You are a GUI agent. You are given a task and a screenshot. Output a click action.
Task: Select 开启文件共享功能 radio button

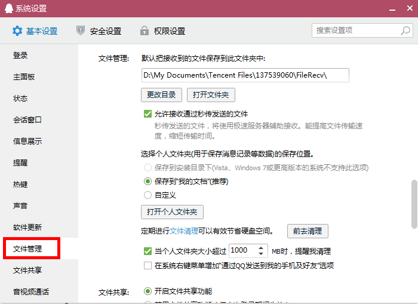click(147, 291)
